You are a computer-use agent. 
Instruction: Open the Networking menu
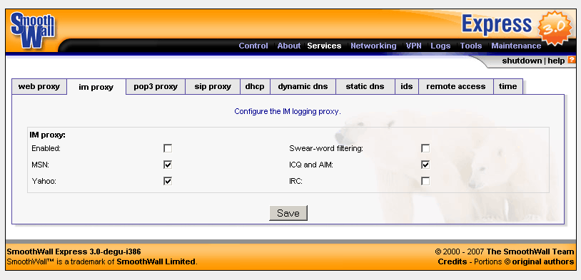point(373,46)
